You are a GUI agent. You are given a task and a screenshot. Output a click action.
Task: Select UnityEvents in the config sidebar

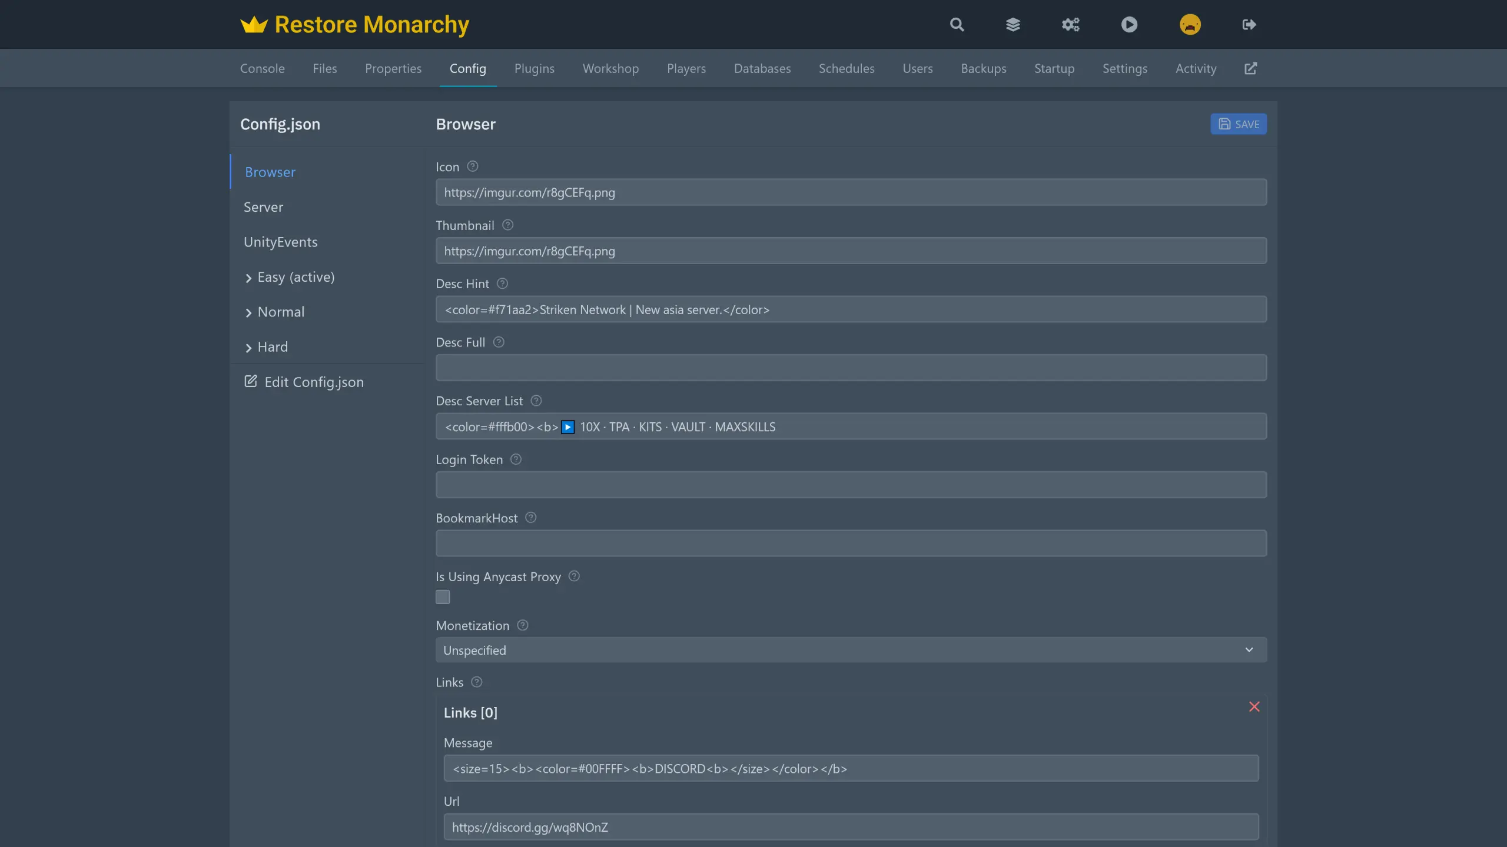(280, 242)
